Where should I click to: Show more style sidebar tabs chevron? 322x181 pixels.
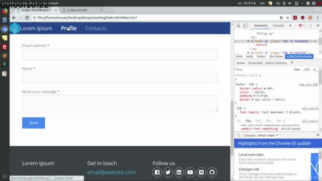[x=292, y=63]
